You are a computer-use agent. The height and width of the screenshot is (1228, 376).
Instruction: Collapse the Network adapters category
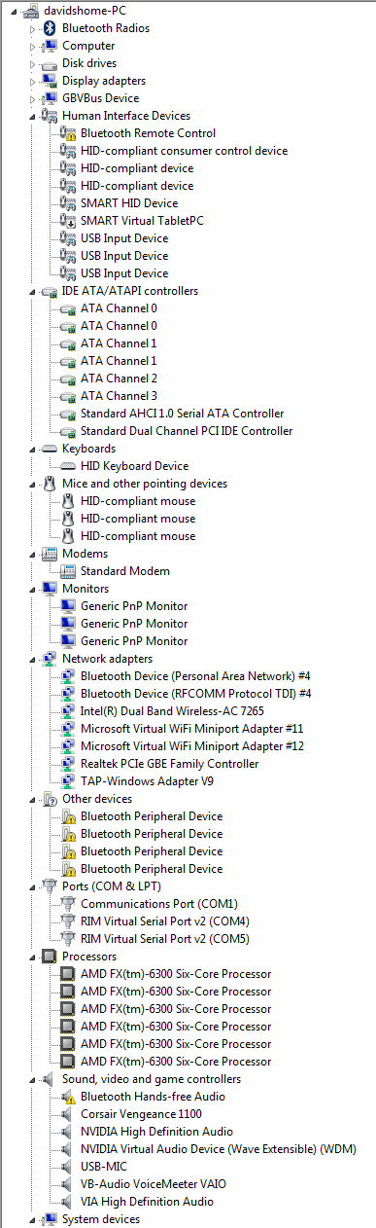pos(33,659)
